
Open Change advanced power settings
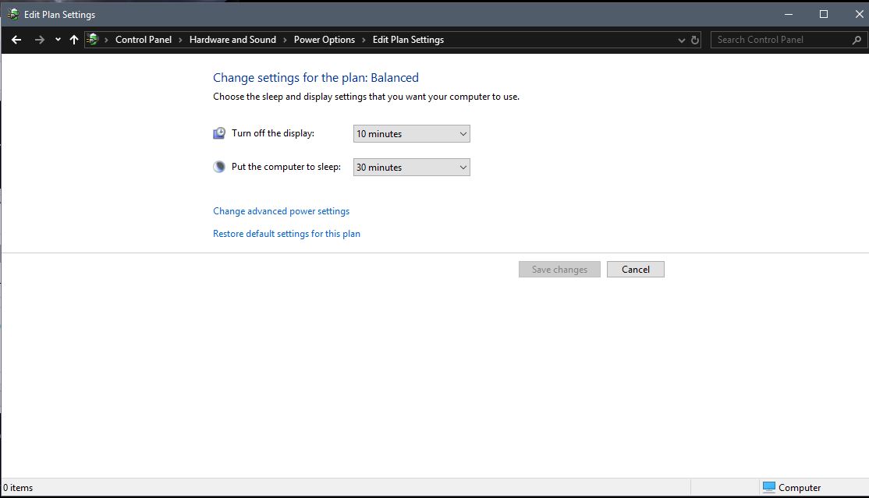pos(281,210)
